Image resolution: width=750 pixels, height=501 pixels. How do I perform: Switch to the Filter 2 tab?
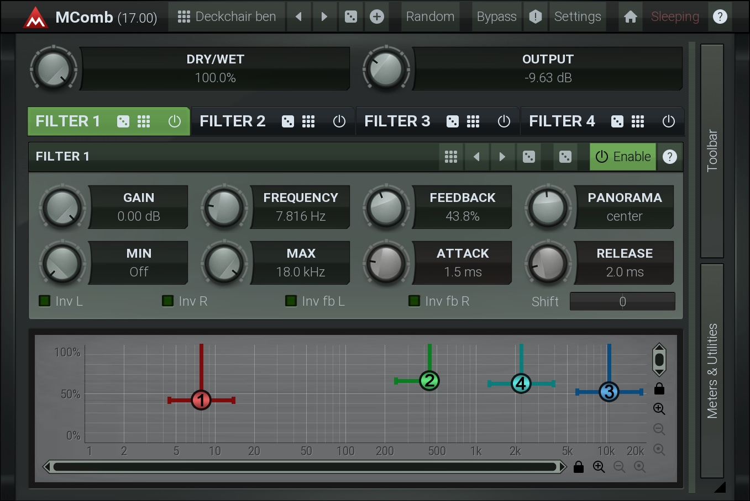(x=233, y=121)
